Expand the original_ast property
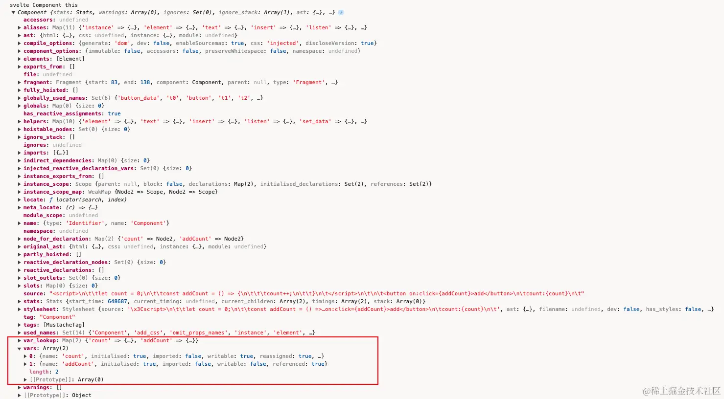The image size is (724, 399). click(x=19, y=247)
